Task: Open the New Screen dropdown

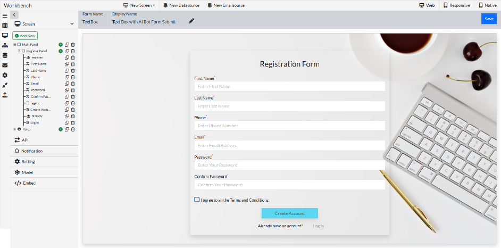Action: coord(139,5)
